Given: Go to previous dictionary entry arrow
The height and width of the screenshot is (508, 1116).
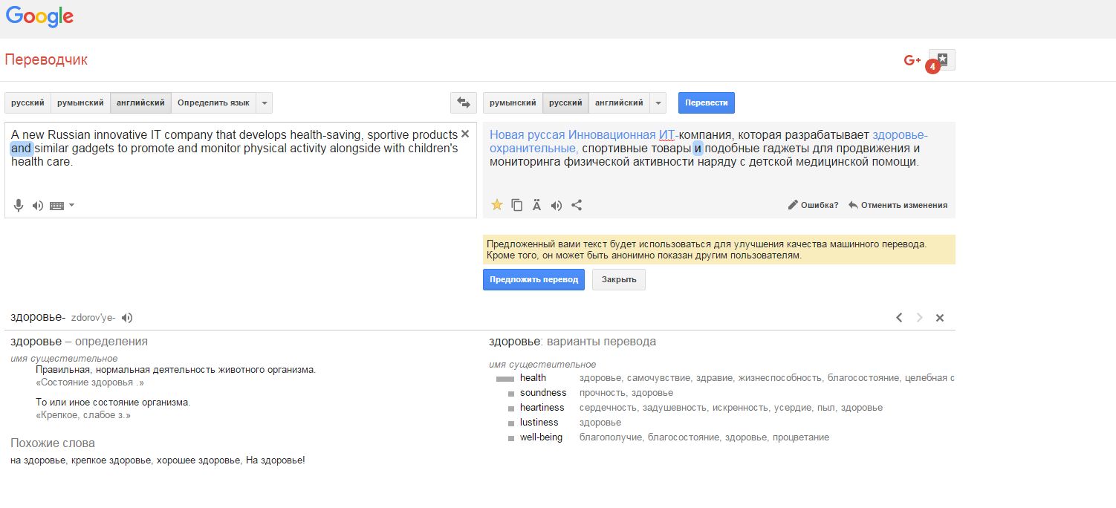Looking at the screenshot, I should point(899,318).
